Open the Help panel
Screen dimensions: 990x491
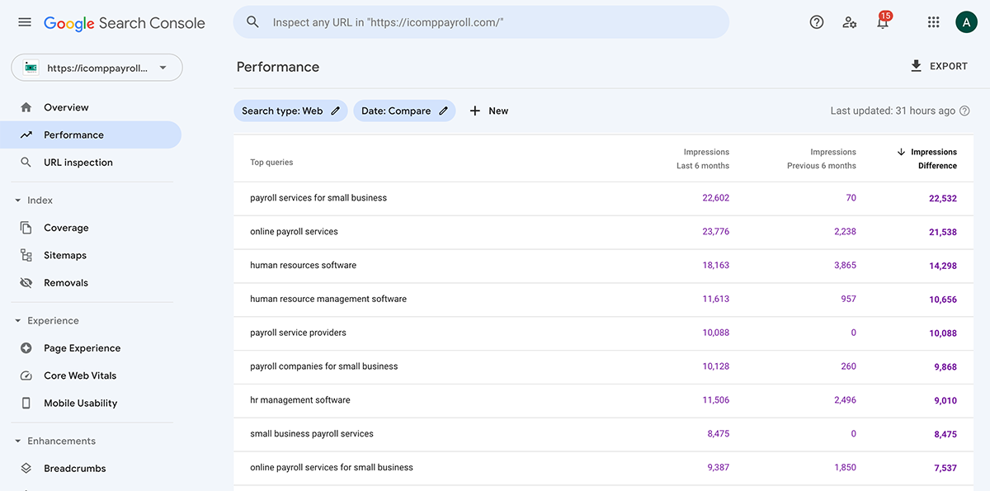(x=816, y=21)
